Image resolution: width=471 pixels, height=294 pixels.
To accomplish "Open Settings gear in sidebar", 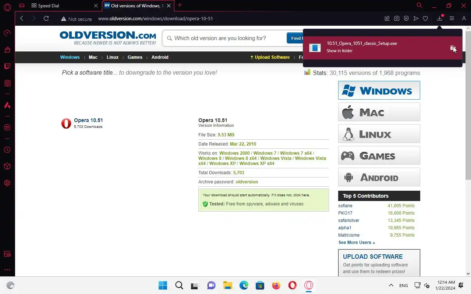I will tap(7, 183).
